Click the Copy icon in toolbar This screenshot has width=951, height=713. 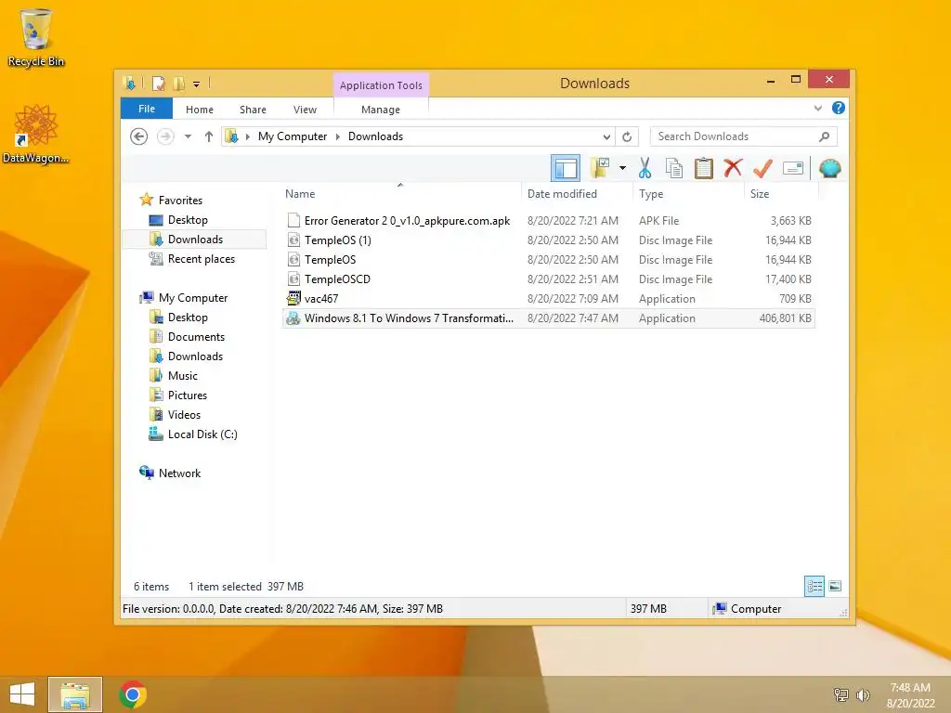pos(674,169)
